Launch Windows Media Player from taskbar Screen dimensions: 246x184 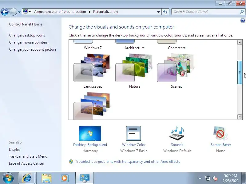click(x=65, y=178)
